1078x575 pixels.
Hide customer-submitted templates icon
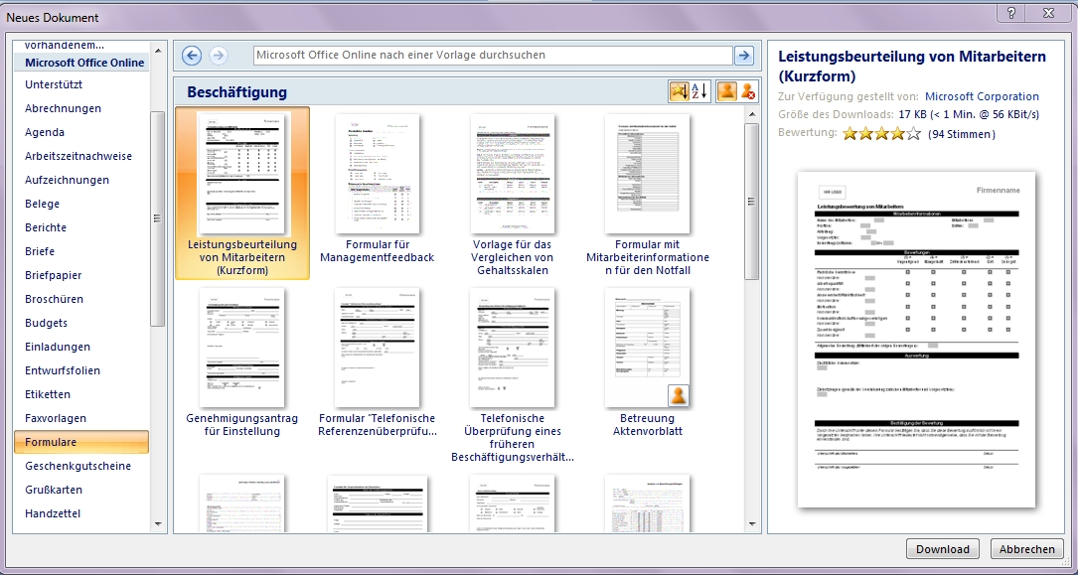747,91
